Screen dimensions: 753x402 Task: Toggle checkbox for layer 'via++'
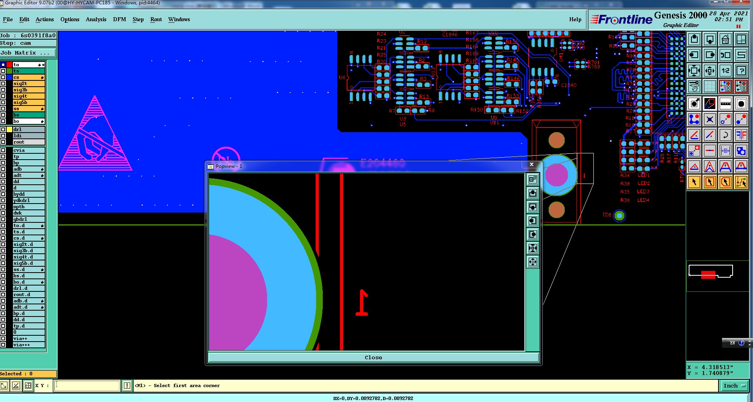point(3,338)
